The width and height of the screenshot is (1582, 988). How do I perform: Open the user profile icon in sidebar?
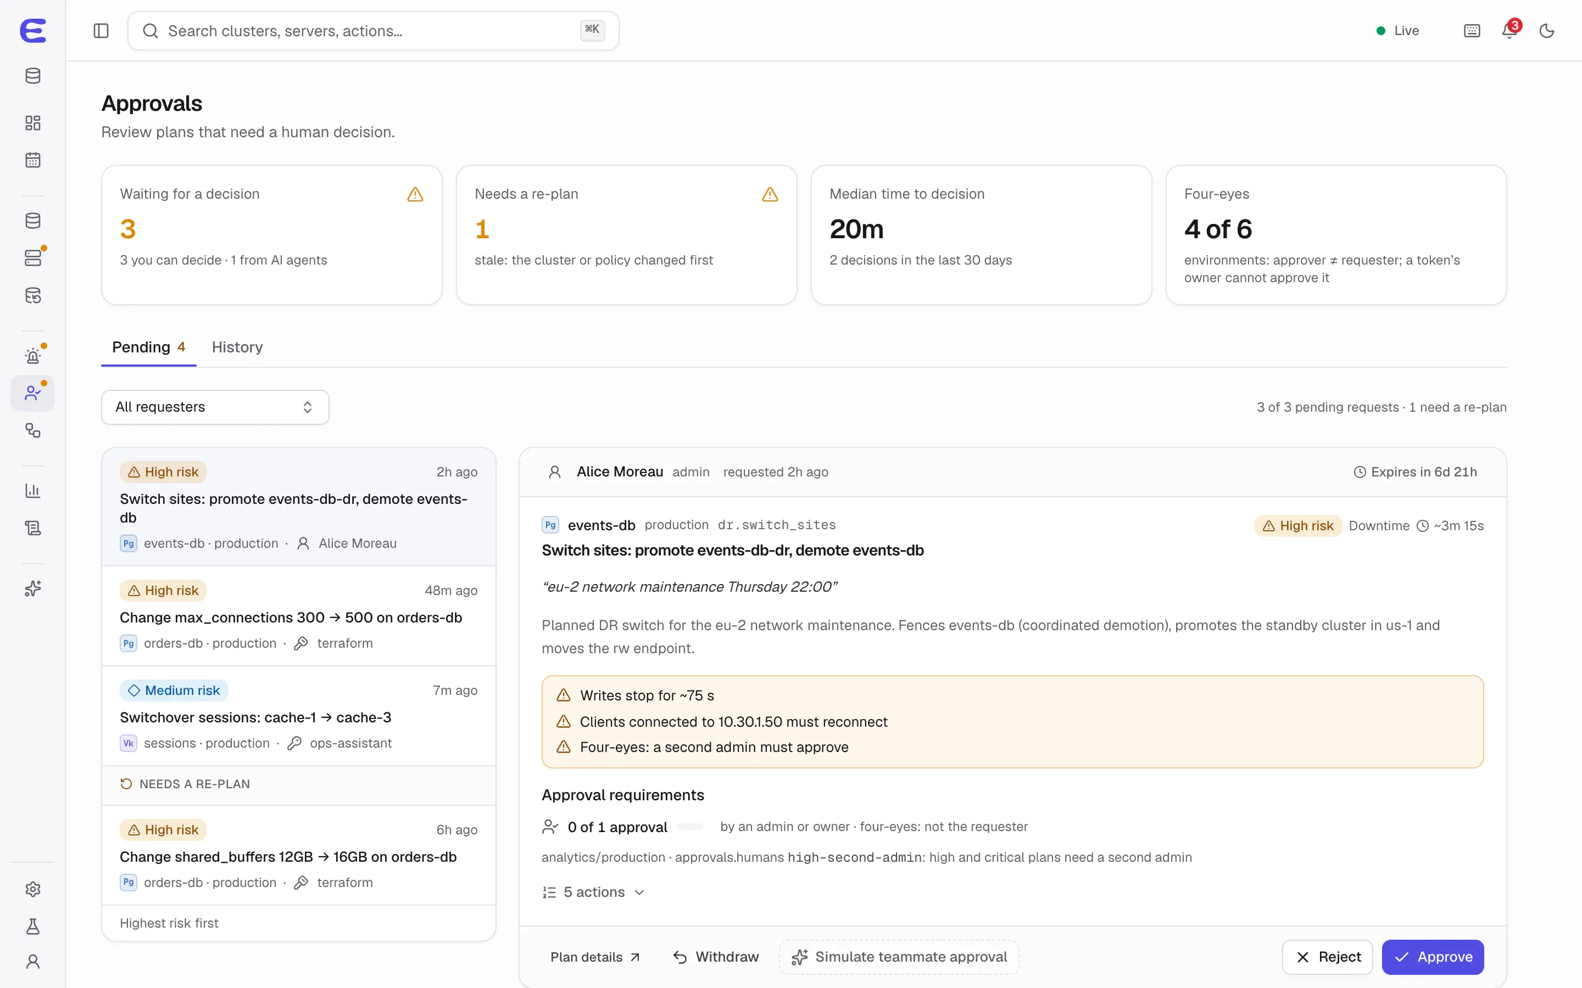[33, 962]
